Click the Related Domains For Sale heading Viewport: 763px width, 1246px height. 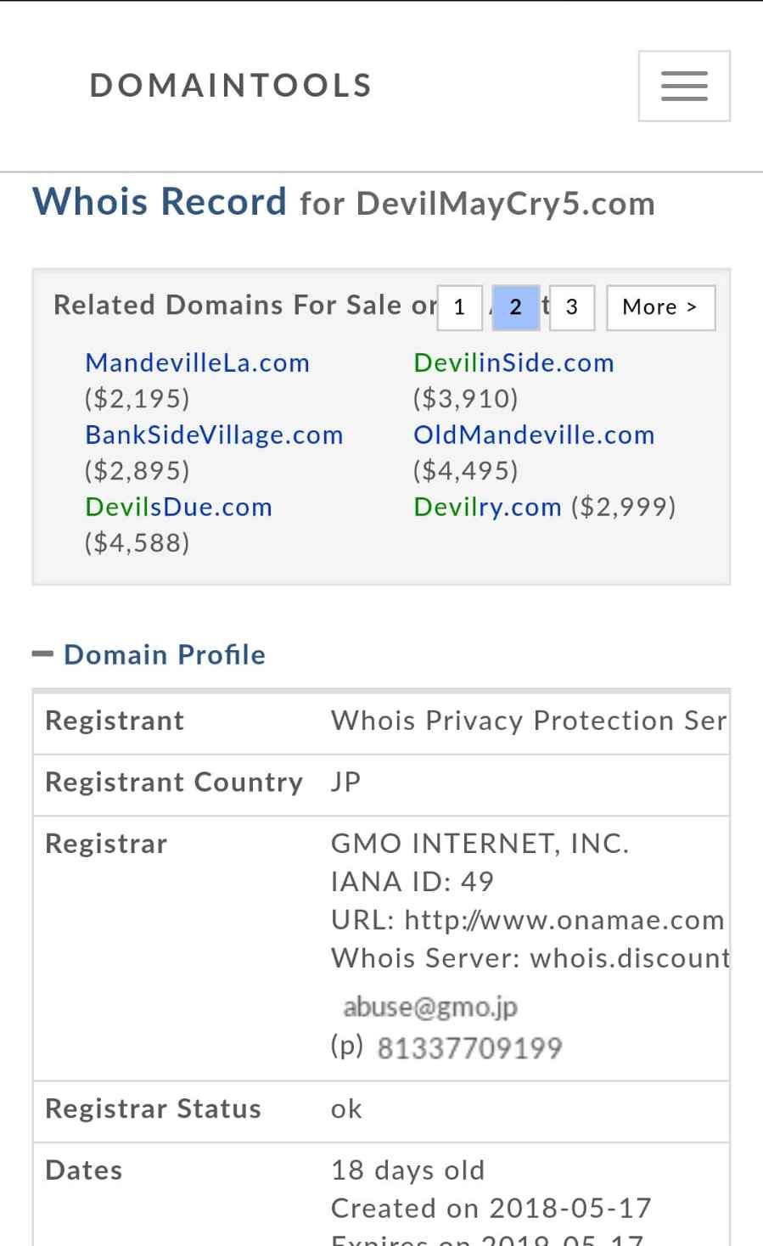click(x=244, y=306)
